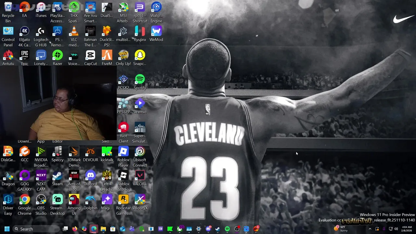This screenshot has width=416, height=234.
Task: Select the Google Chrome desktop icon
Action: (25, 205)
